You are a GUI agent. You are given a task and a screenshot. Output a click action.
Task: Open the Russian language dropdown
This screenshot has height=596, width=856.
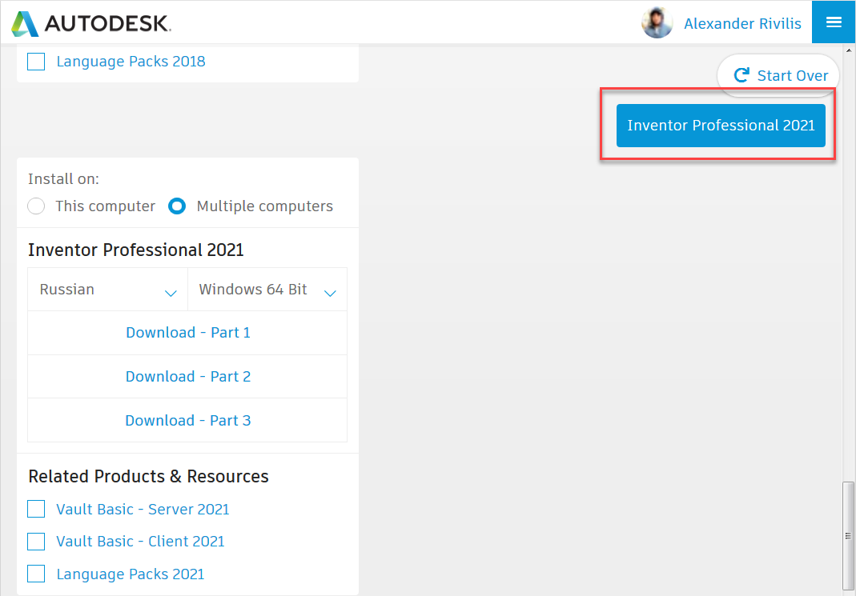(107, 290)
